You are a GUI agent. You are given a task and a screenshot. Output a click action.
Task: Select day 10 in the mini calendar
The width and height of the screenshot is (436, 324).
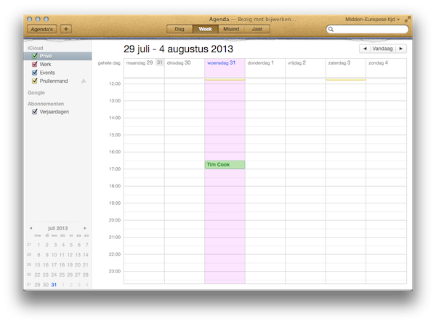coord(54,255)
